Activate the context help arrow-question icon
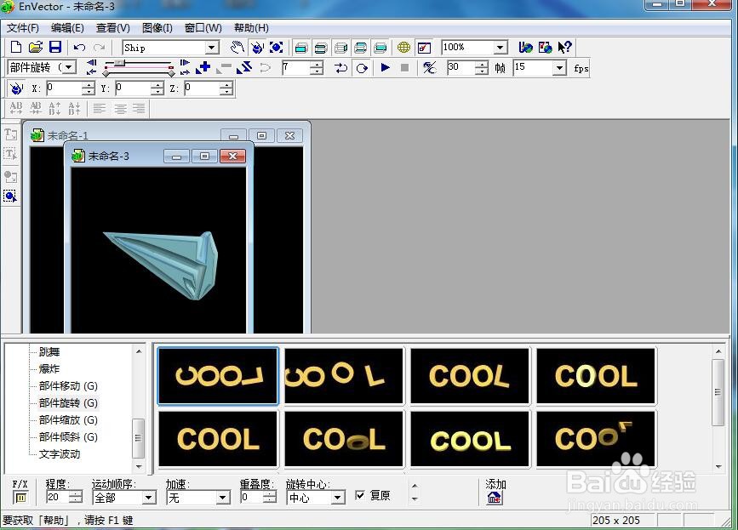Viewport: 738px width, 530px height. click(564, 47)
